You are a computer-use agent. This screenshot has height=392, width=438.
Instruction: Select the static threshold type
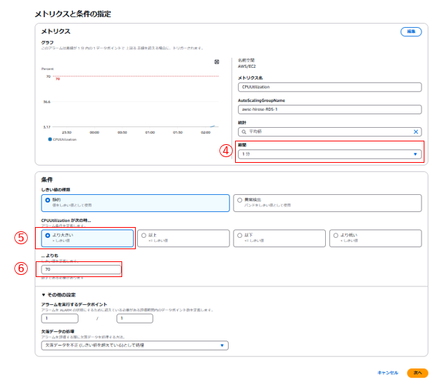click(x=136, y=203)
